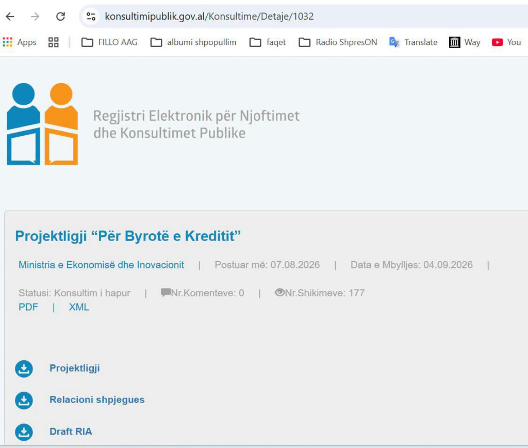Open Ministria e Ekonomisë dhe Inovacionit link

(102, 265)
